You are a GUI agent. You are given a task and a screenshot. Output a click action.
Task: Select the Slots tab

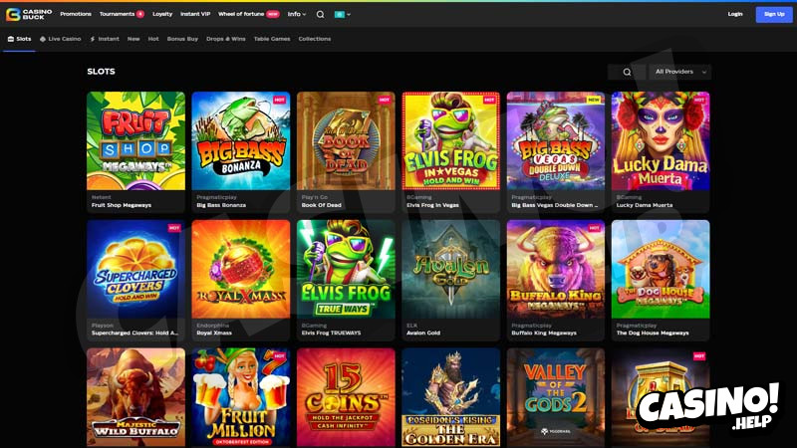click(x=19, y=39)
